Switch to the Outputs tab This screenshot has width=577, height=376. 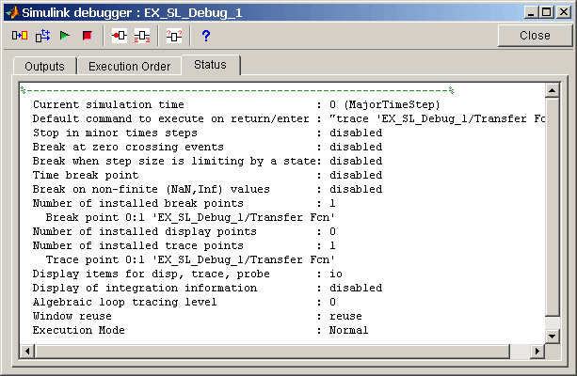coord(44,66)
